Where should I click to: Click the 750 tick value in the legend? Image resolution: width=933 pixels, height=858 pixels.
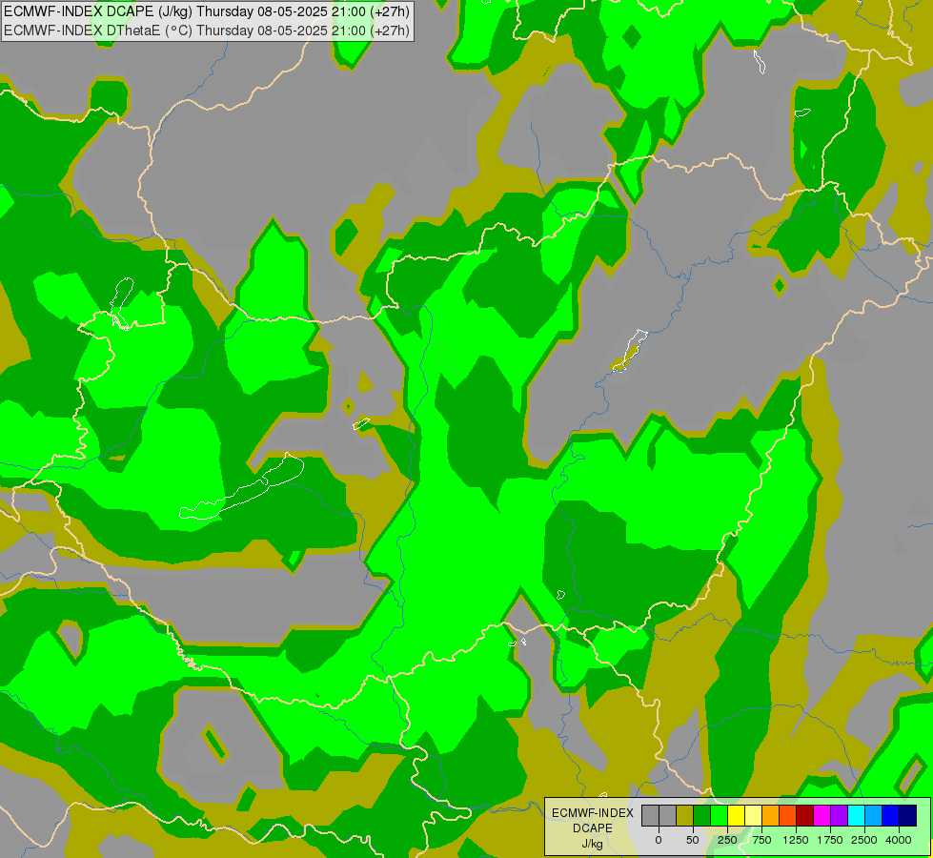click(761, 840)
